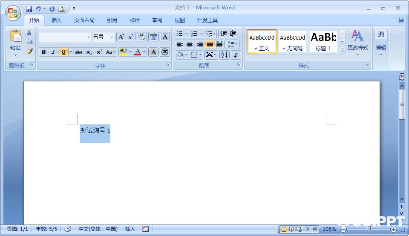The image size is (409, 236).
Task: Activate the Format Painter brush
Action: (29, 51)
